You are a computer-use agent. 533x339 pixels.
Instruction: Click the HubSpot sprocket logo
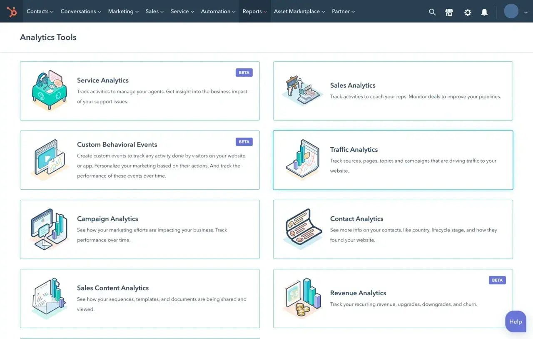pos(11,11)
